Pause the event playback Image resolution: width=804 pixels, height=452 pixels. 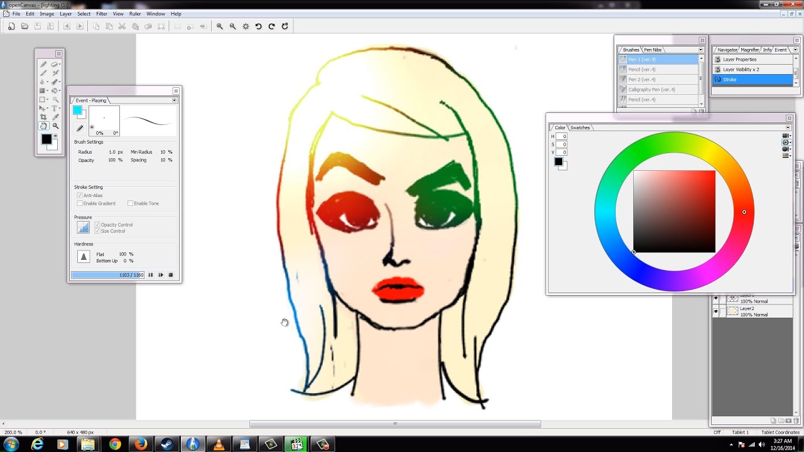tap(150, 275)
